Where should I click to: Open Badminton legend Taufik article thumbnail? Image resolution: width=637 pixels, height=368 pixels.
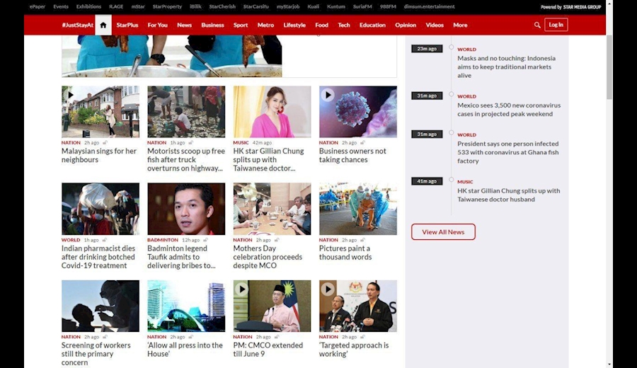pos(186,209)
